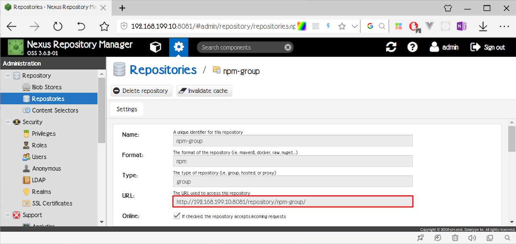Click the Invalidate cache button
Screen dimensions: 516x244
click(204, 91)
